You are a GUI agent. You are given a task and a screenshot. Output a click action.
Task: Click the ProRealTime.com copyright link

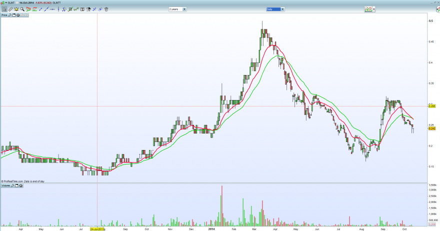12,181
